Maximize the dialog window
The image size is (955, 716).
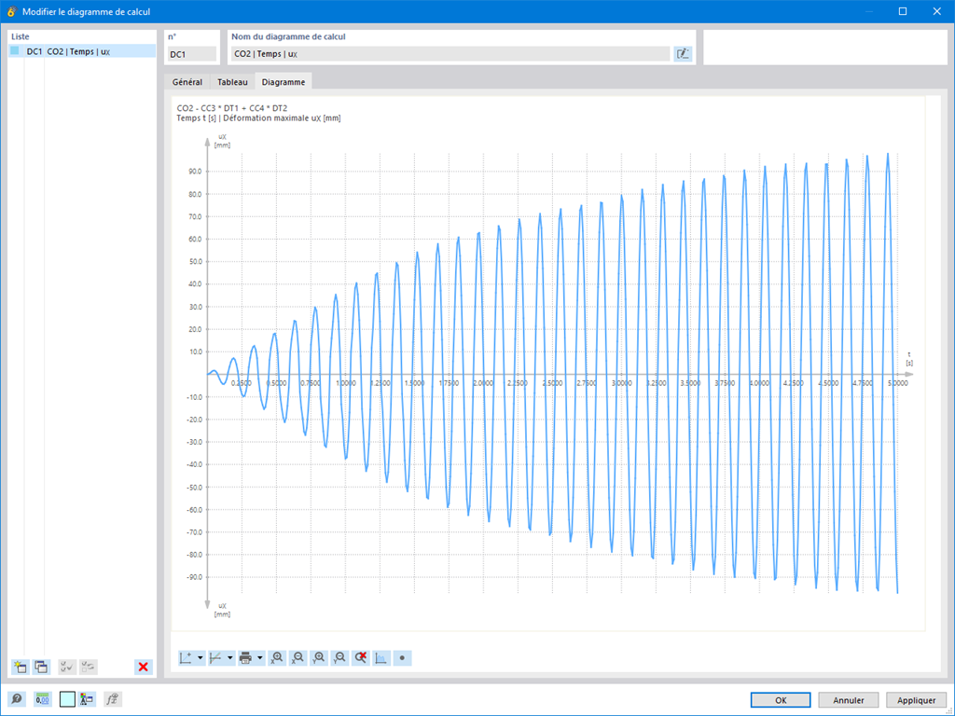pos(903,11)
